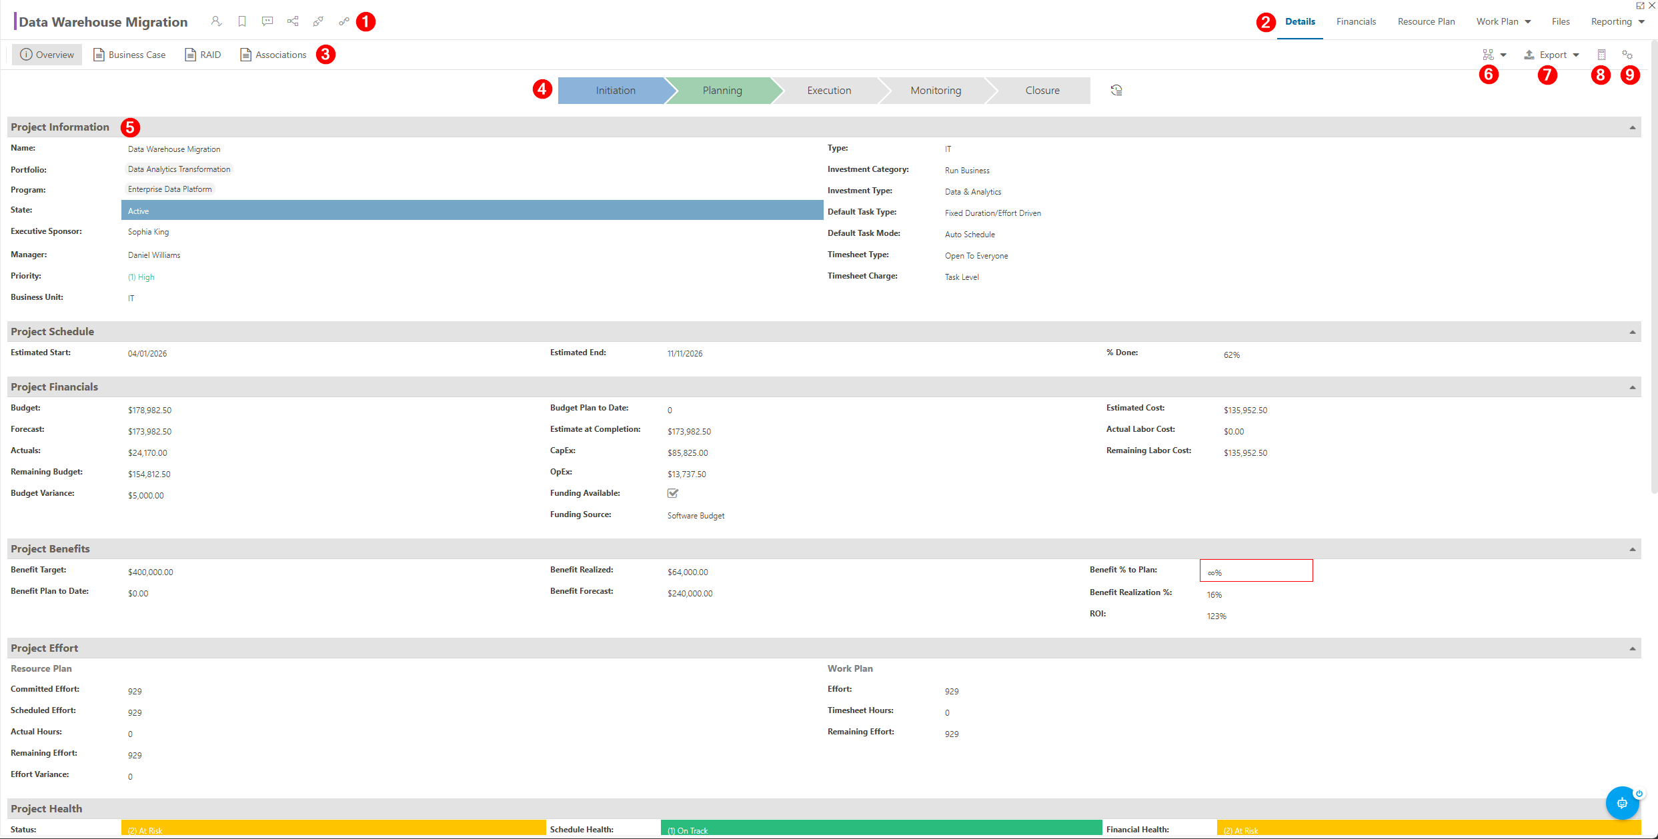
Task: Click the workflow diagram toolbar icon
Action: click(1488, 55)
